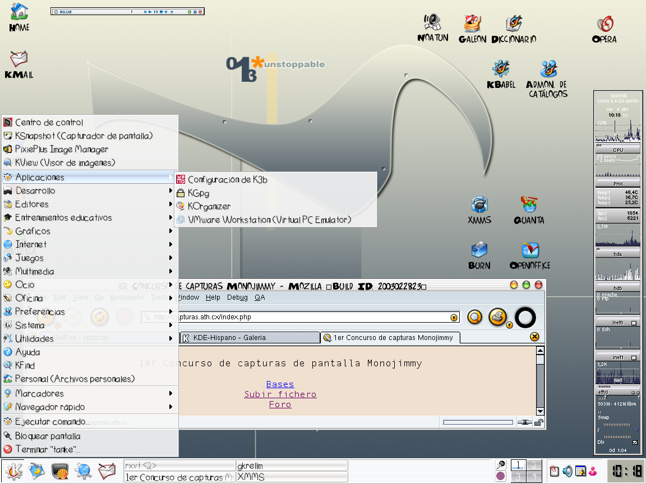The height and width of the screenshot is (484, 646).
Task: Open the Foro link
Action: (280, 404)
